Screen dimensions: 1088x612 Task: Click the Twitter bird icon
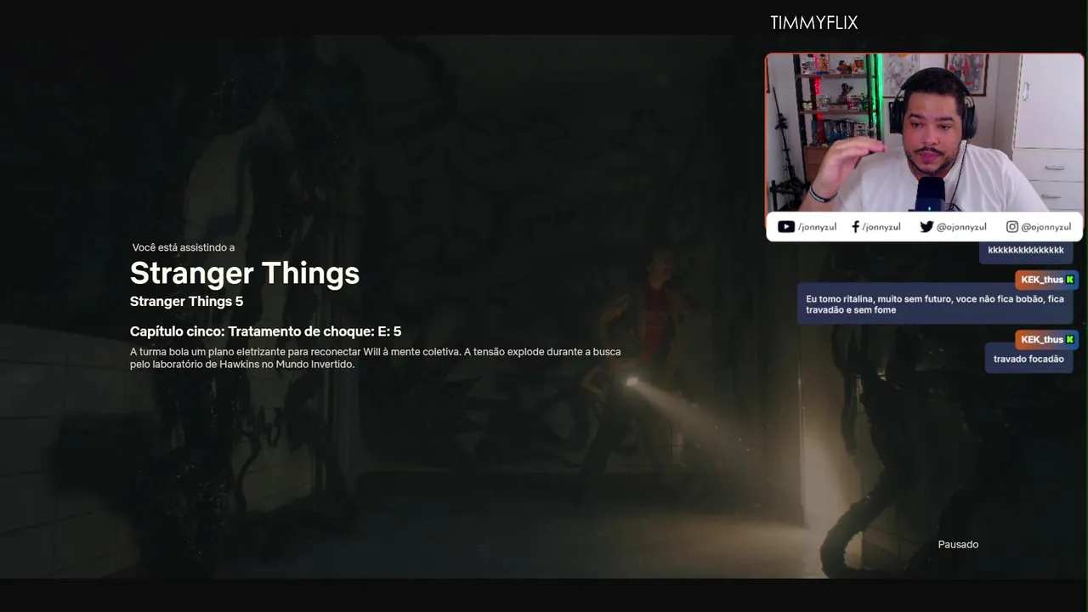926,227
